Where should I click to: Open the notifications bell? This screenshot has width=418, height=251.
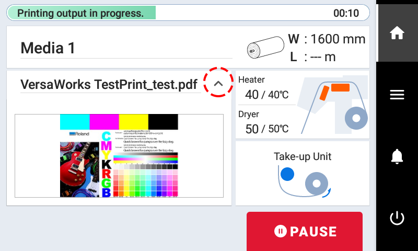[397, 156]
